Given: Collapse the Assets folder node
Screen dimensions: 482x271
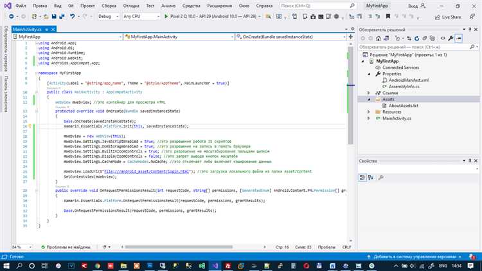Looking at the screenshot, I should (369, 100).
